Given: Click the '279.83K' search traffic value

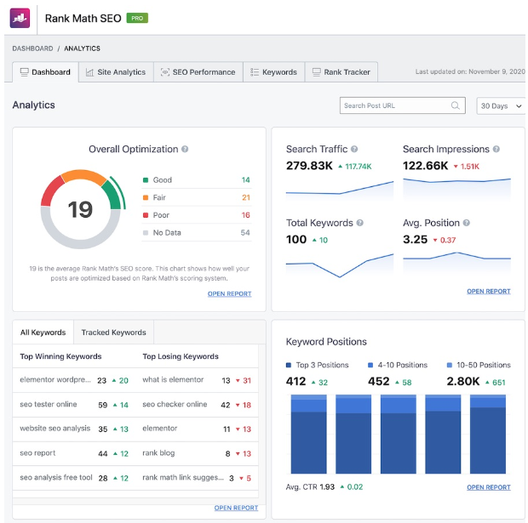Looking at the screenshot, I should 309,166.
